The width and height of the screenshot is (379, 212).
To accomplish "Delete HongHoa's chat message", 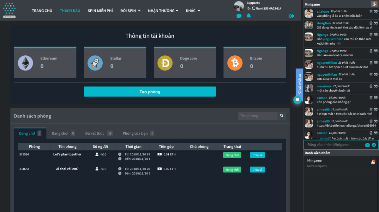I will click(371, 23).
